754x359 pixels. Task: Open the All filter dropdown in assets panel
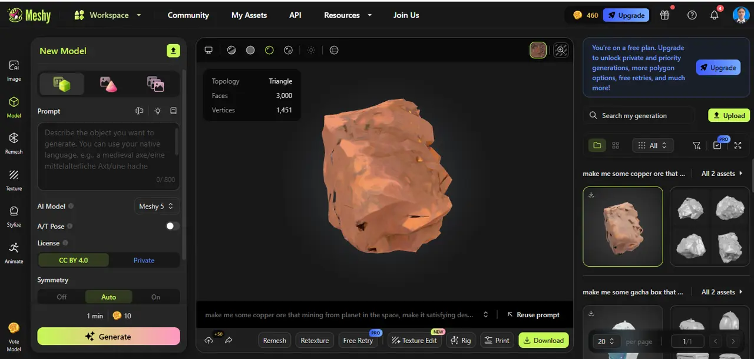point(653,145)
